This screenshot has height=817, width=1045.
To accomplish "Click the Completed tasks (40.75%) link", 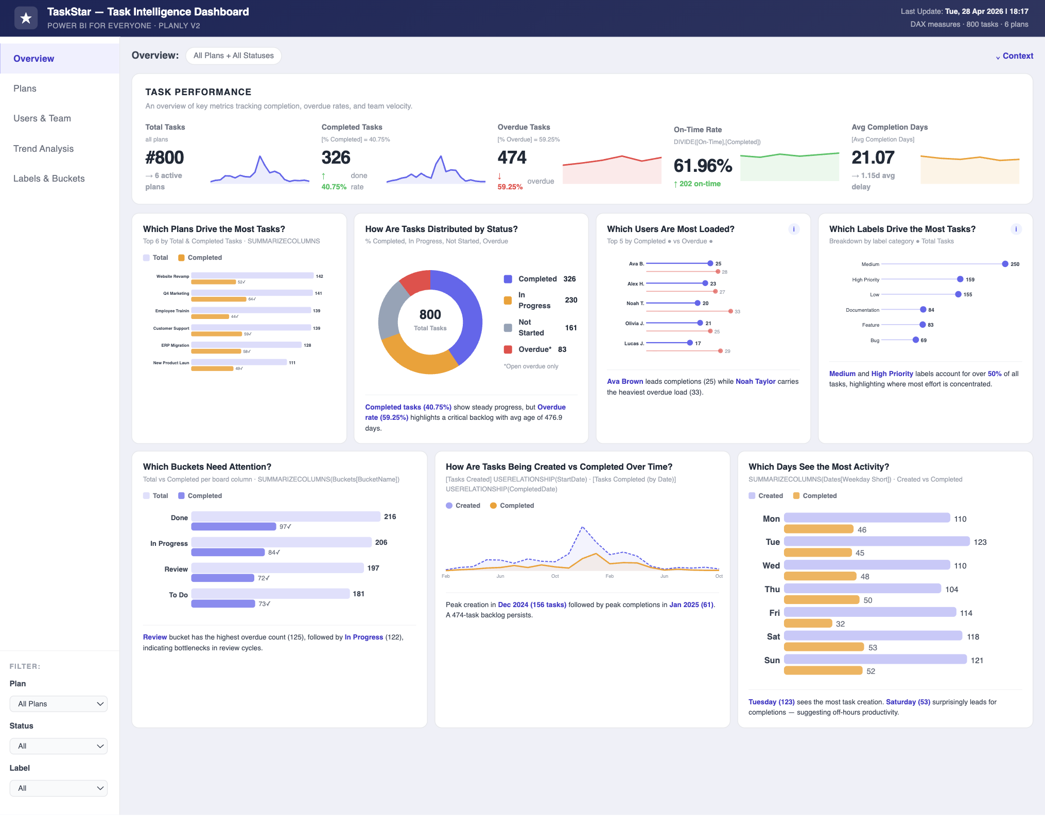I will 408,407.
